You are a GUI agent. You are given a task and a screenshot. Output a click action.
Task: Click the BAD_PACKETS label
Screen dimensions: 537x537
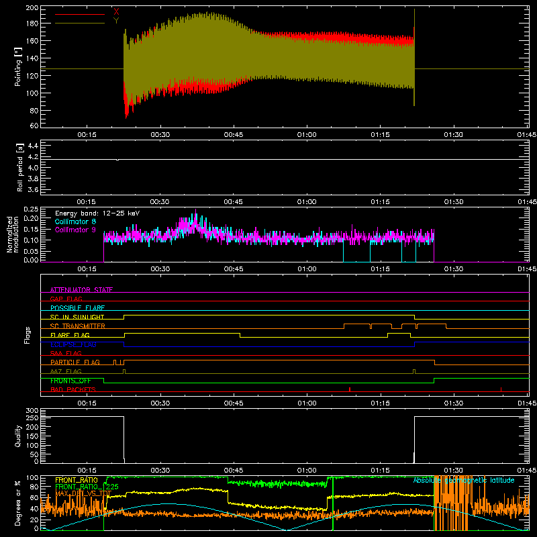coord(73,389)
